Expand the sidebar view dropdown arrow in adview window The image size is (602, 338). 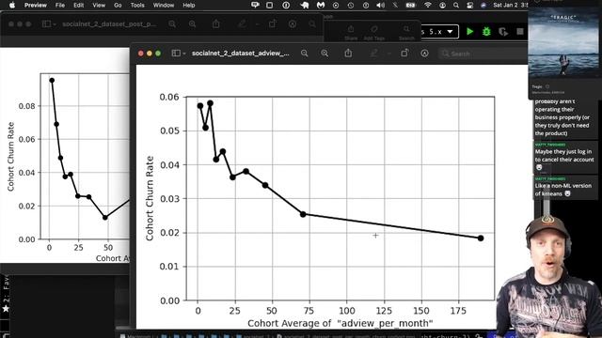[x=184, y=54]
